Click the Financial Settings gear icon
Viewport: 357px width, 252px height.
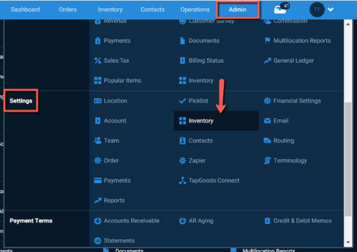coord(267,101)
